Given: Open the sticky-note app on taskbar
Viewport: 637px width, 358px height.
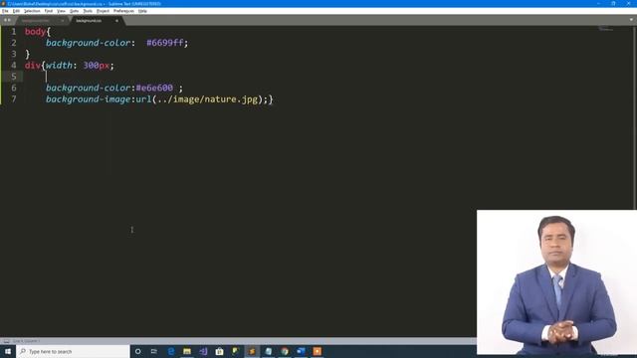Looking at the screenshot, I should (x=236, y=351).
